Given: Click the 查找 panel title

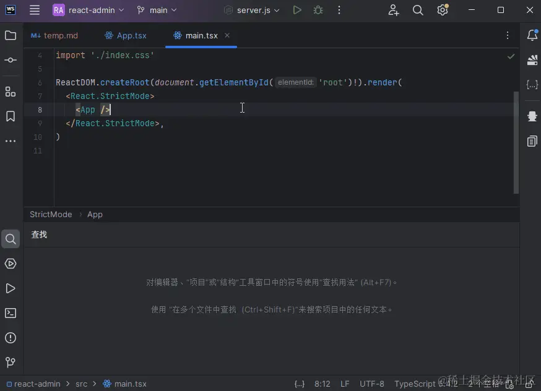Looking at the screenshot, I should [39, 234].
